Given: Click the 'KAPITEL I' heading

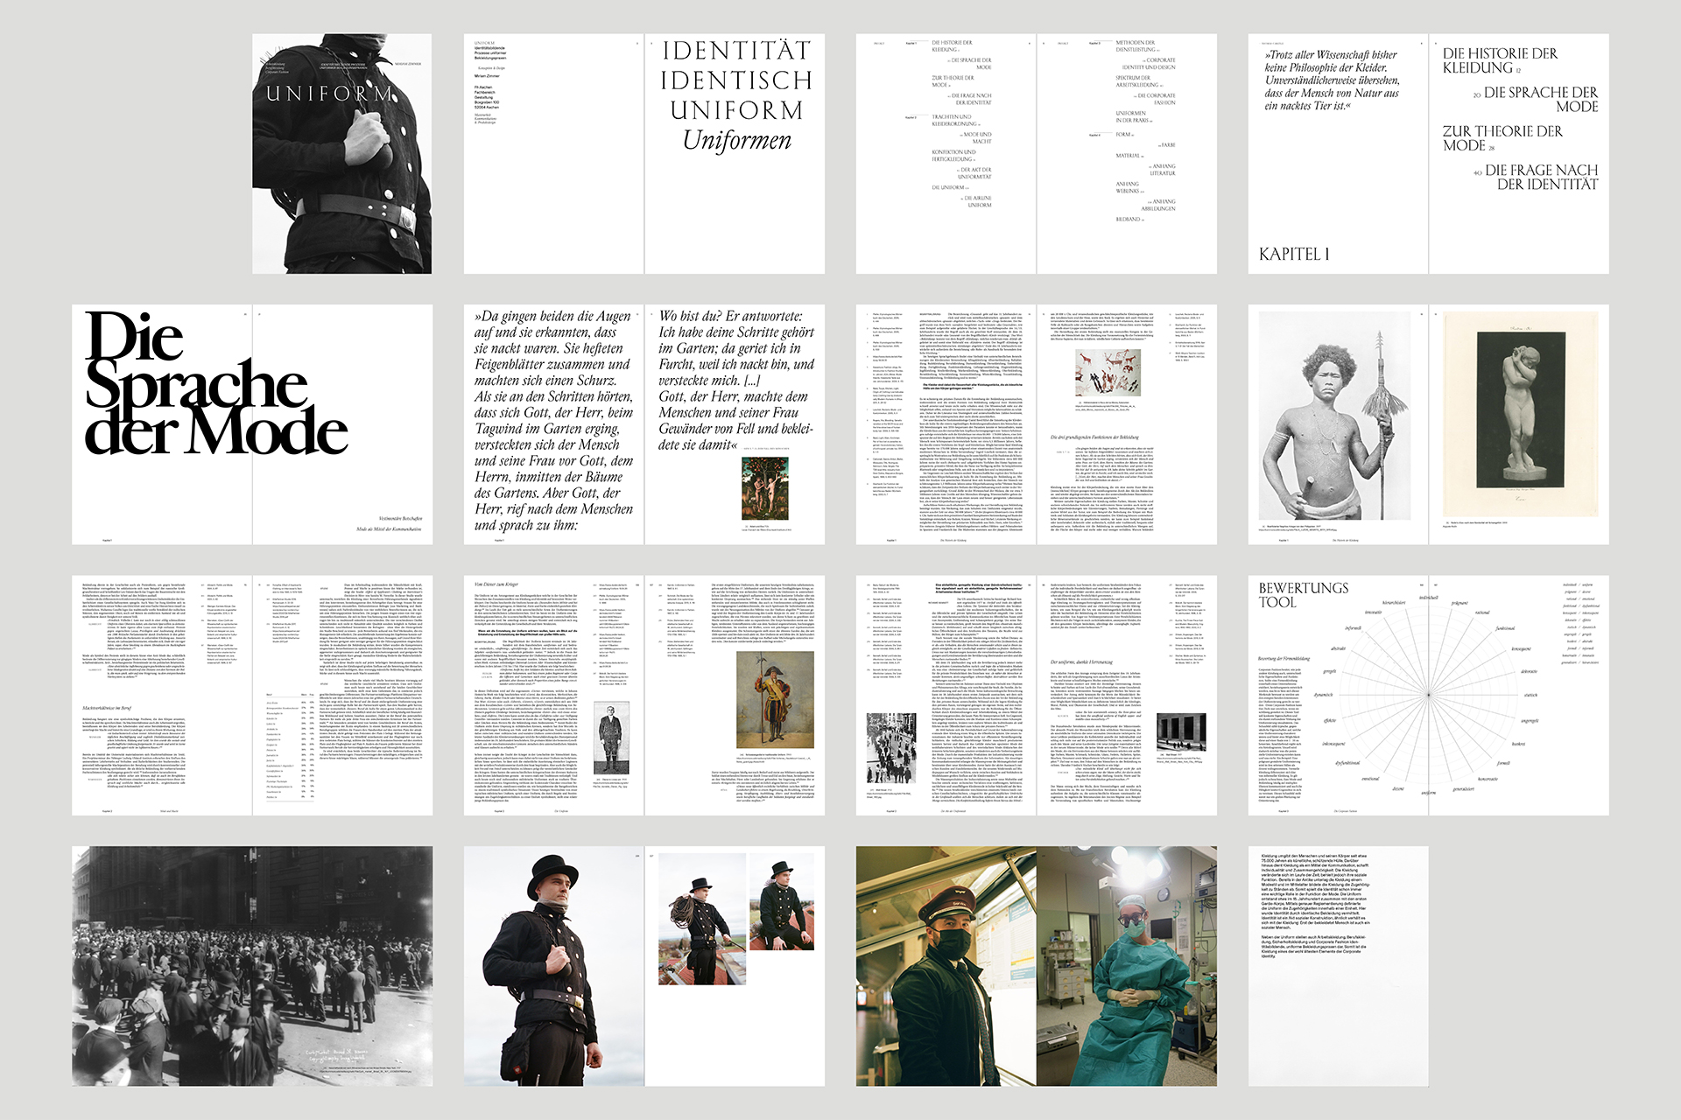Looking at the screenshot, I should [x=1294, y=254].
